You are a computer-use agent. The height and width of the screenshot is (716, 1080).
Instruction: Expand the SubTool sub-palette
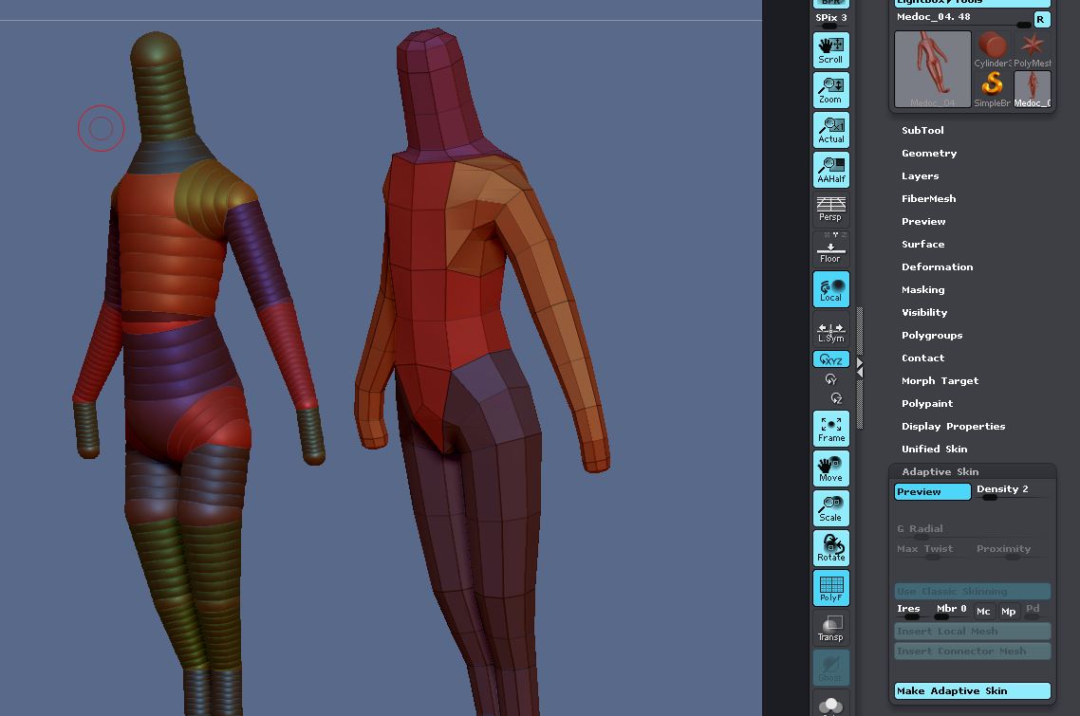tap(922, 130)
